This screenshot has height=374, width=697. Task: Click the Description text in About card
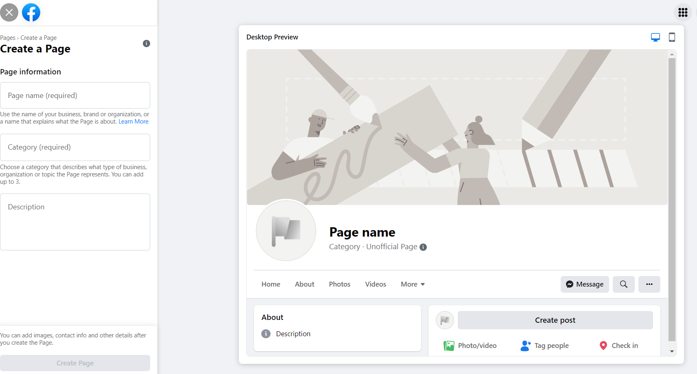click(293, 334)
